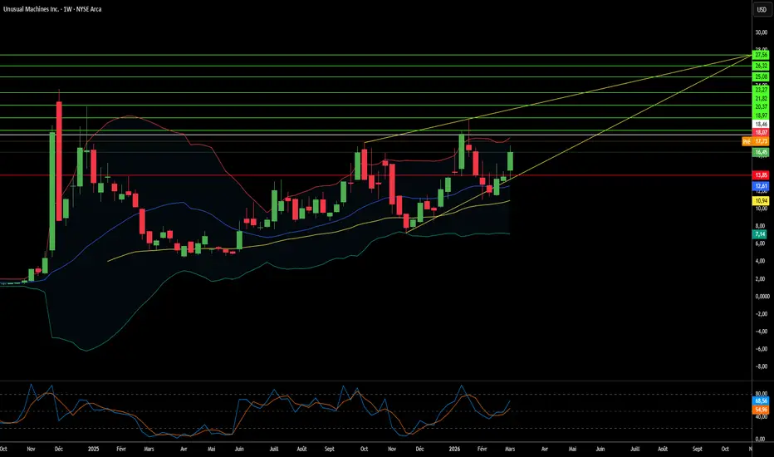Click the 2025 label on time axis

(93, 449)
